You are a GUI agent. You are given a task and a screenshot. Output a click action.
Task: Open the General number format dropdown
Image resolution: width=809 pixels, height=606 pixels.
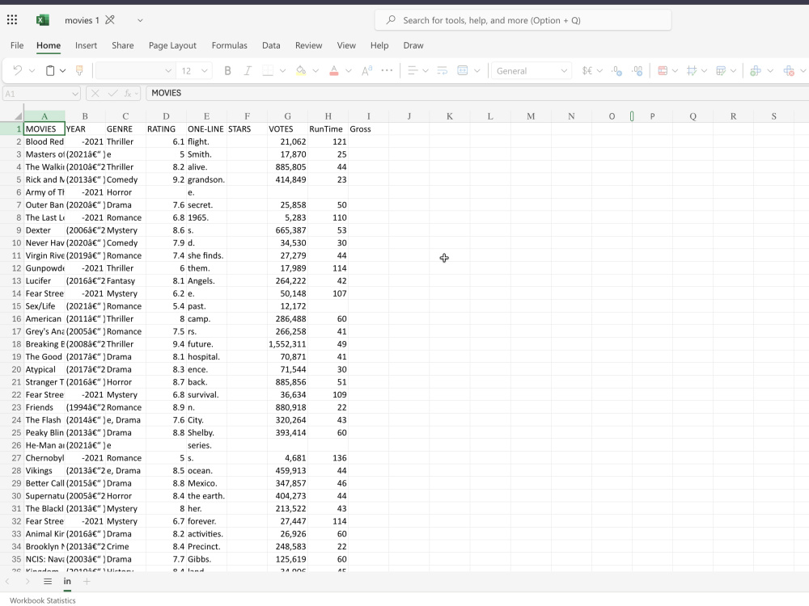click(x=531, y=70)
